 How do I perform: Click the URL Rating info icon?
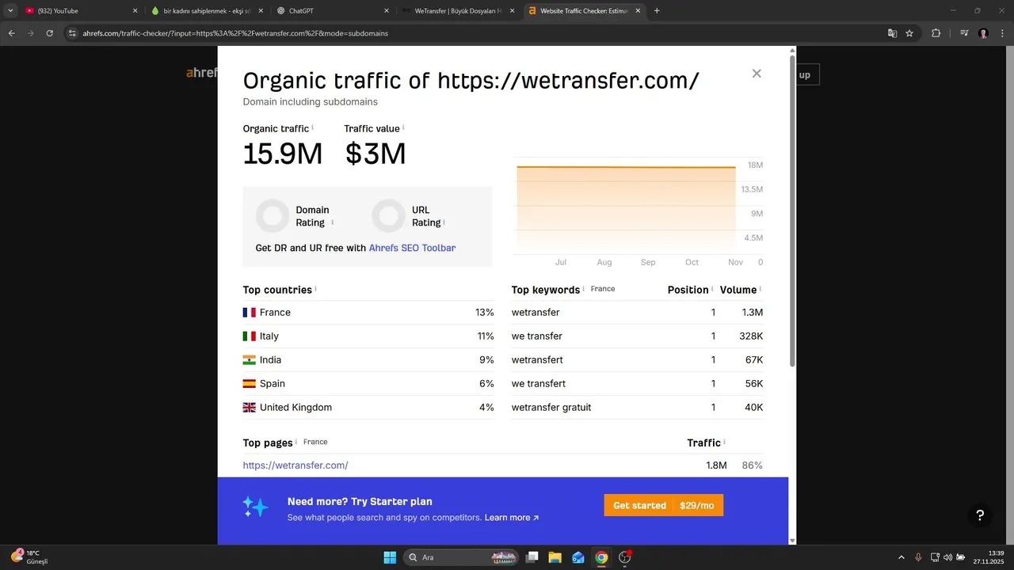(x=444, y=222)
